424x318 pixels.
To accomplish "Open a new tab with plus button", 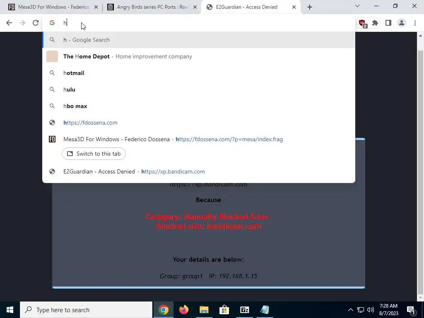I will [310, 7].
